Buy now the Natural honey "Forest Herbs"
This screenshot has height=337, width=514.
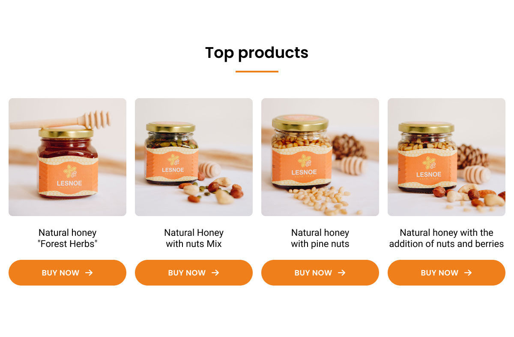pyautogui.click(x=67, y=273)
